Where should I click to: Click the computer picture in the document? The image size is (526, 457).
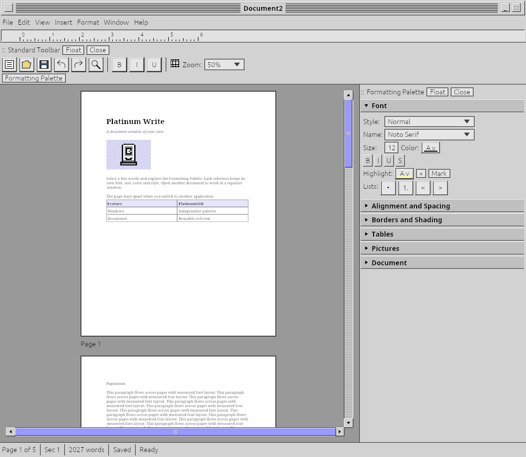click(129, 155)
